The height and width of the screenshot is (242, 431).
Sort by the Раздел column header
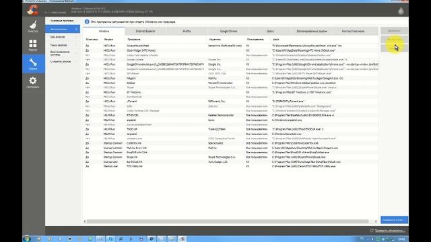pyautogui.click(x=108, y=40)
